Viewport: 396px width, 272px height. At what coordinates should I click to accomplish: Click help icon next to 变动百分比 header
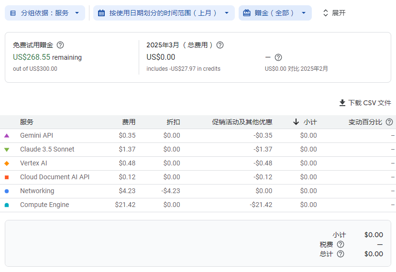(x=389, y=122)
